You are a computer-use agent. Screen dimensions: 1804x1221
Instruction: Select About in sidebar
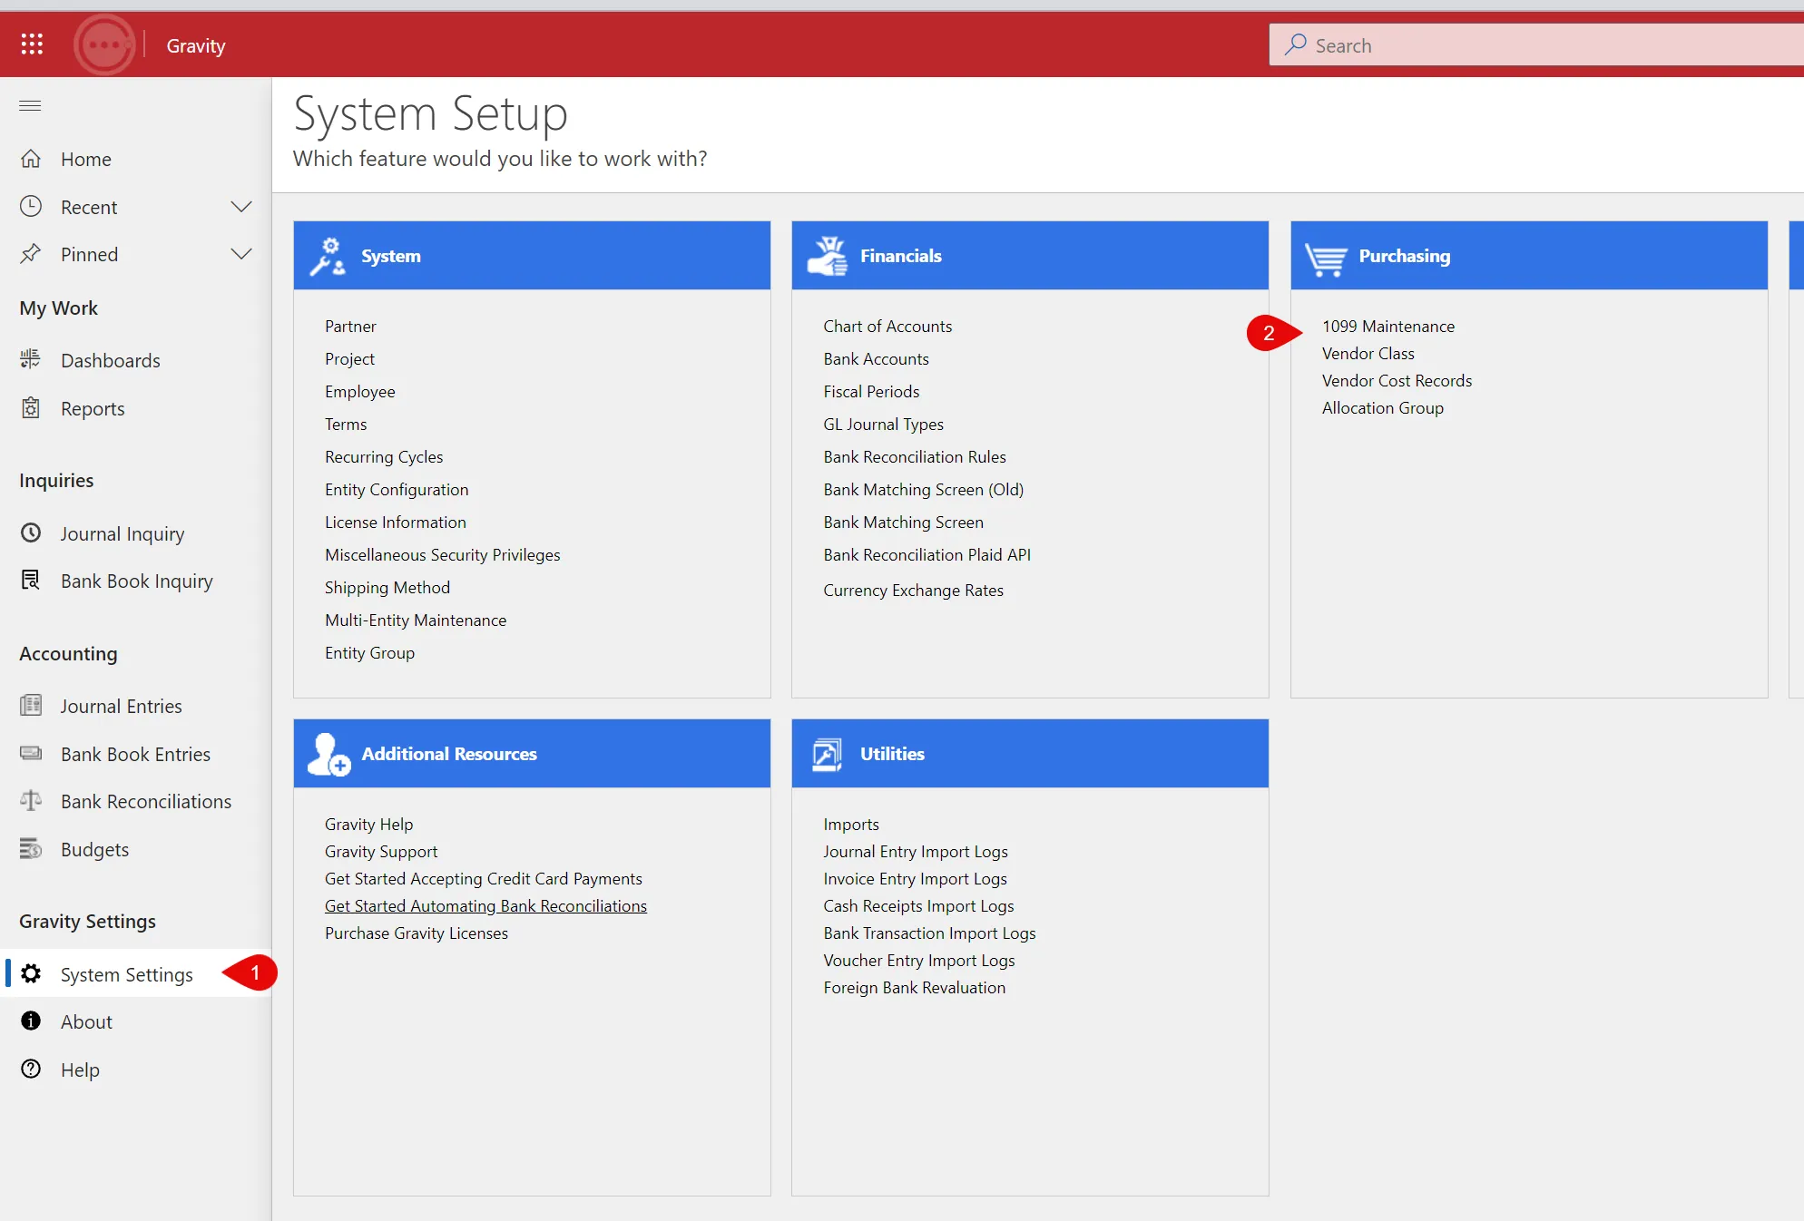[86, 1021]
